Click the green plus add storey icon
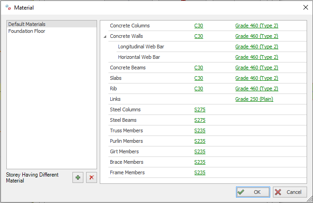Viewport: 313px width, 203px height. [78, 177]
